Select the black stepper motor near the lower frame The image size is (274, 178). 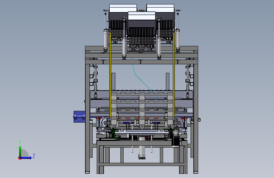pyautogui.click(x=176, y=142)
